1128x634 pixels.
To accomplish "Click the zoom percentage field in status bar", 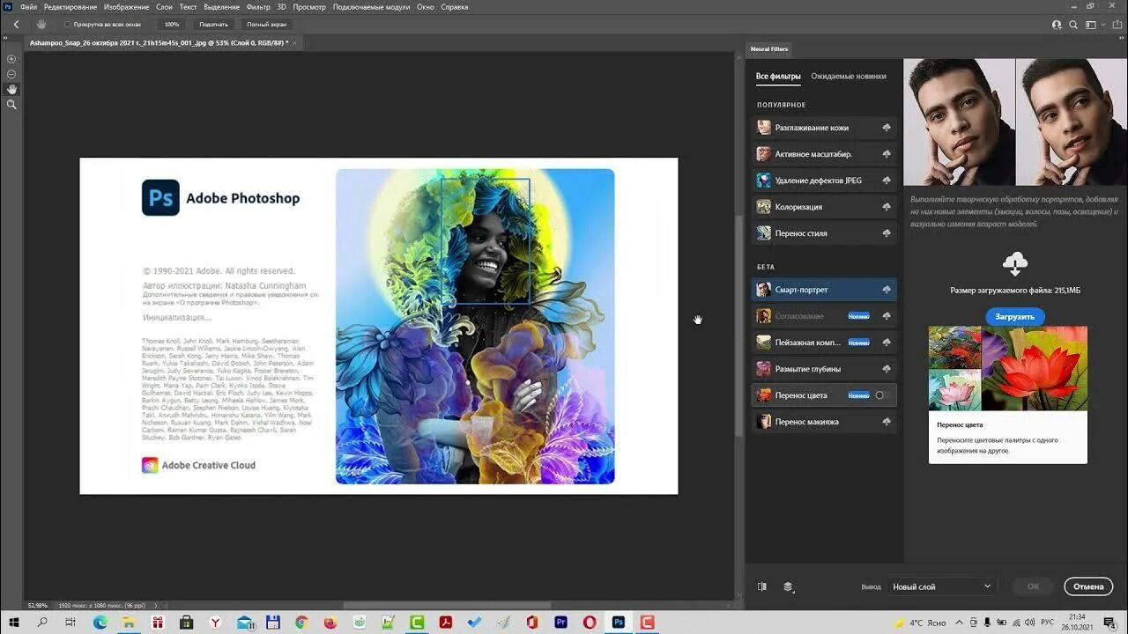I will point(38,606).
